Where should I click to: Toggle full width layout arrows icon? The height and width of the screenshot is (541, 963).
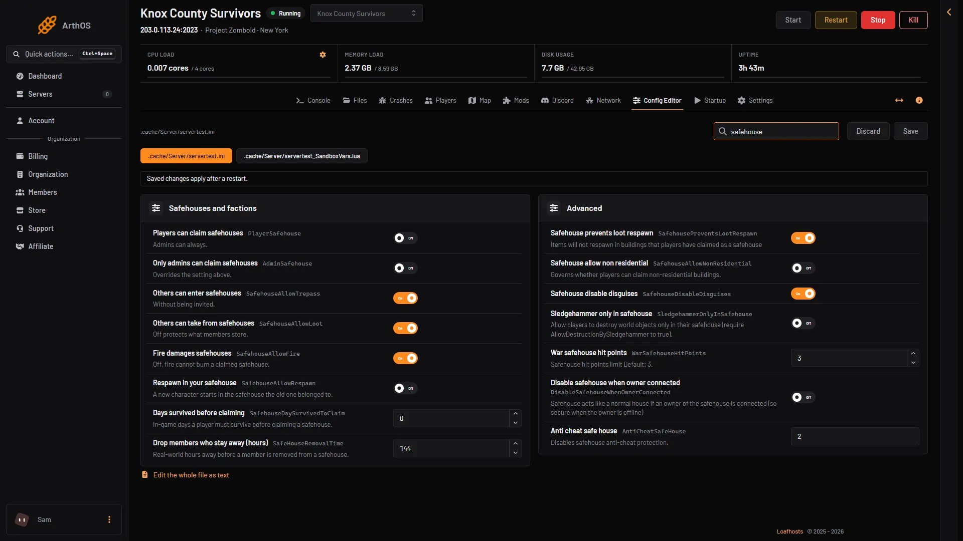tap(899, 100)
